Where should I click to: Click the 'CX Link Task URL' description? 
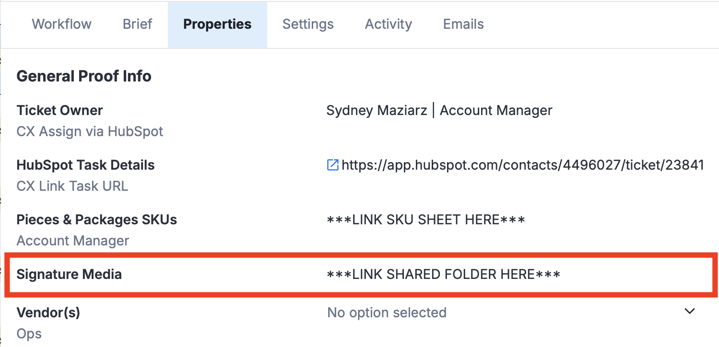(x=72, y=186)
